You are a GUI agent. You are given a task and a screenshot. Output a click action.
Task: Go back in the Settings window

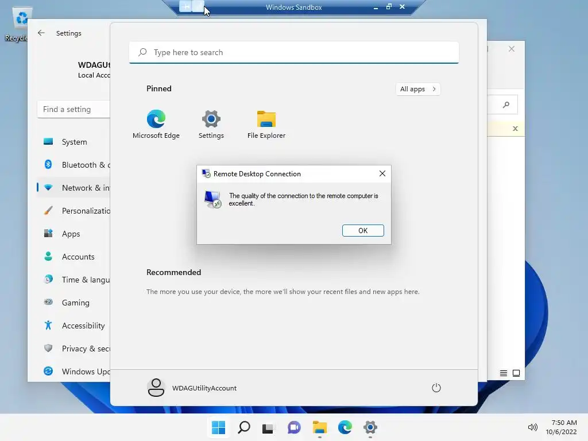click(x=41, y=33)
